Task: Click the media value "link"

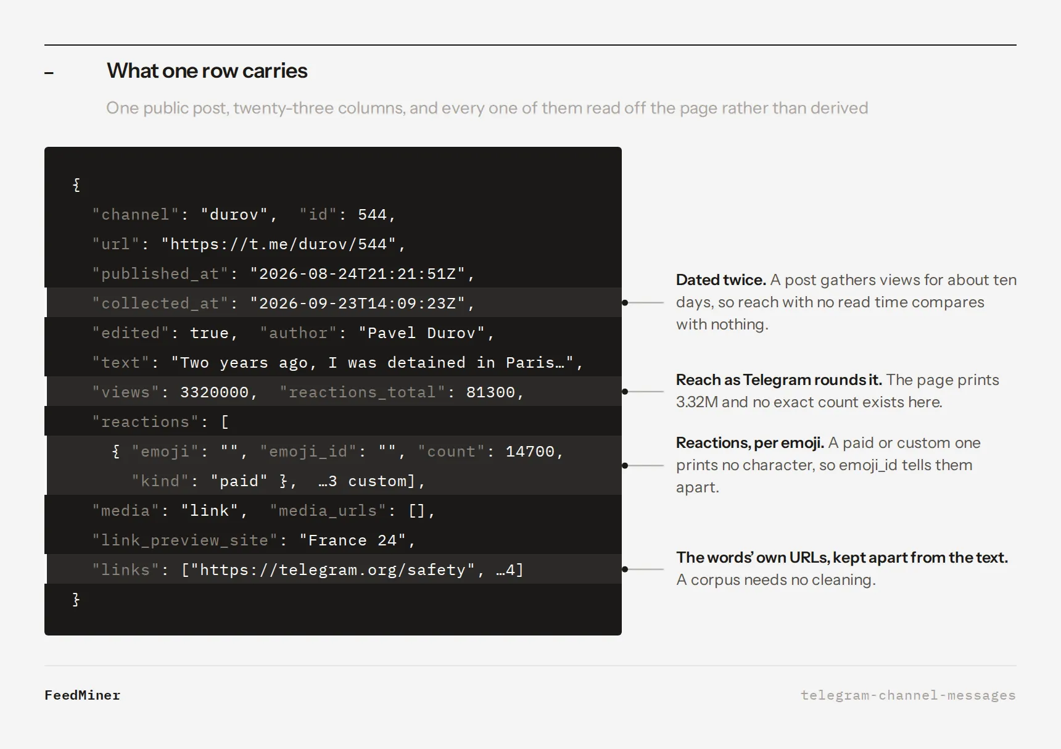Action: coord(210,511)
